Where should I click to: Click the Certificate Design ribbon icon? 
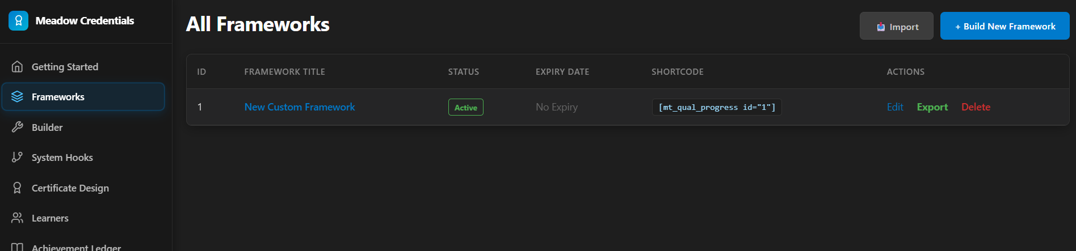tap(18, 188)
